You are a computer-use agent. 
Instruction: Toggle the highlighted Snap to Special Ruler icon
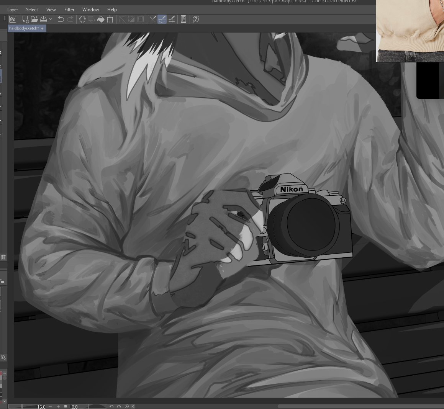(162, 19)
